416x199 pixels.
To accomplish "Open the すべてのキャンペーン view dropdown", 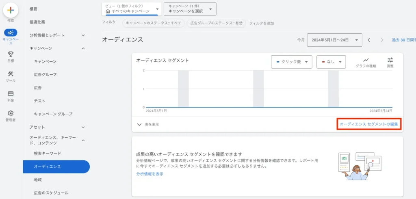I will [x=132, y=9].
